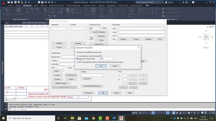Click the New file icon in quick access toolbar

(8, 2)
